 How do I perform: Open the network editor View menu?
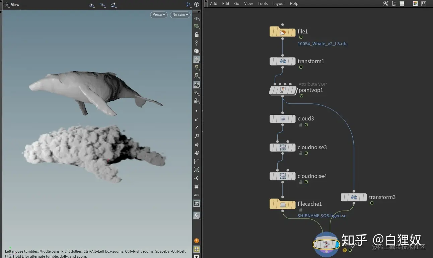coord(248,4)
